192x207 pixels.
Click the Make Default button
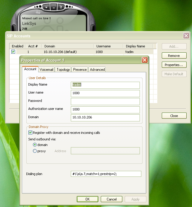174,74
